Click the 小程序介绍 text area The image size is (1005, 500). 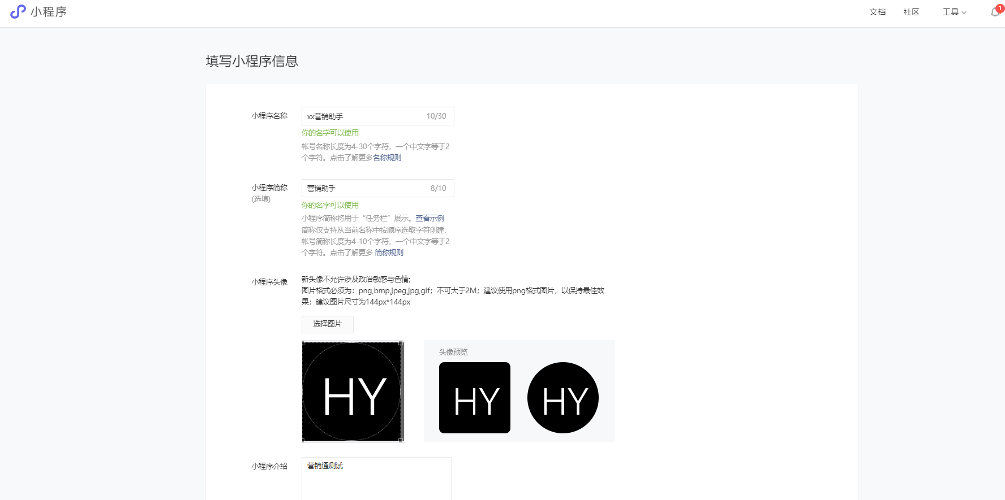click(x=376, y=479)
